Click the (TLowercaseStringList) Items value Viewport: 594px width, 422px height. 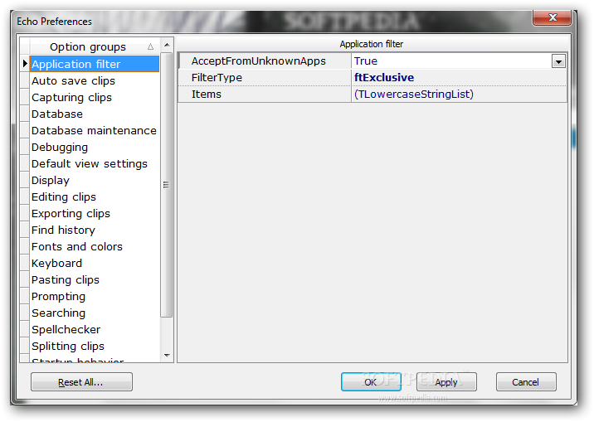tap(459, 95)
